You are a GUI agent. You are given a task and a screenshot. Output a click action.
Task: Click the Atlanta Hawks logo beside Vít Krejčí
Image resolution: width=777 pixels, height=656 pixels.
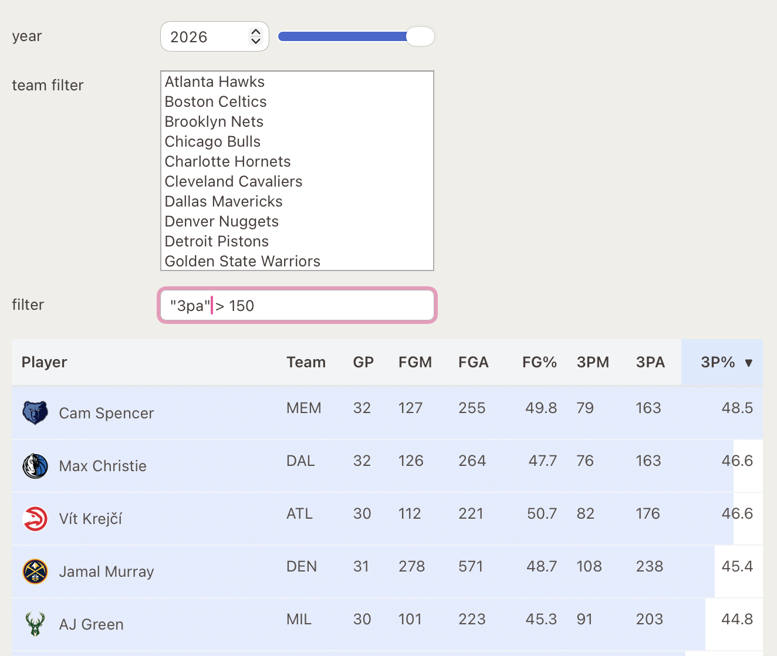point(35,519)
